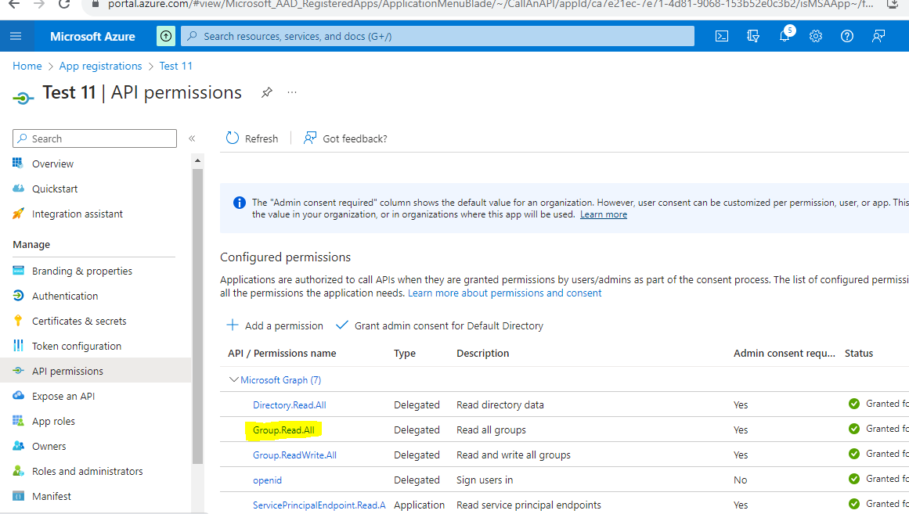This screenshot has width=909, height=514.
Task: Click the browser address bar URL
Action: (x=490, y=4)
